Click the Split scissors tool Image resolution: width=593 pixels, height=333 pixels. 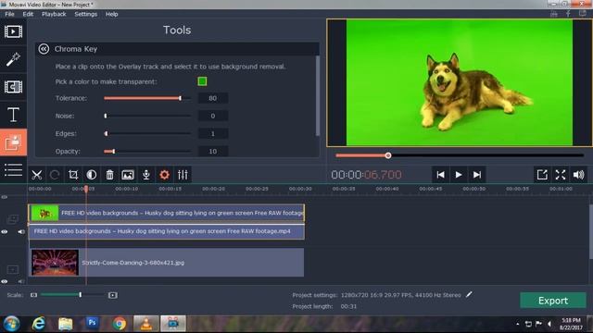(x=37, y=175)
